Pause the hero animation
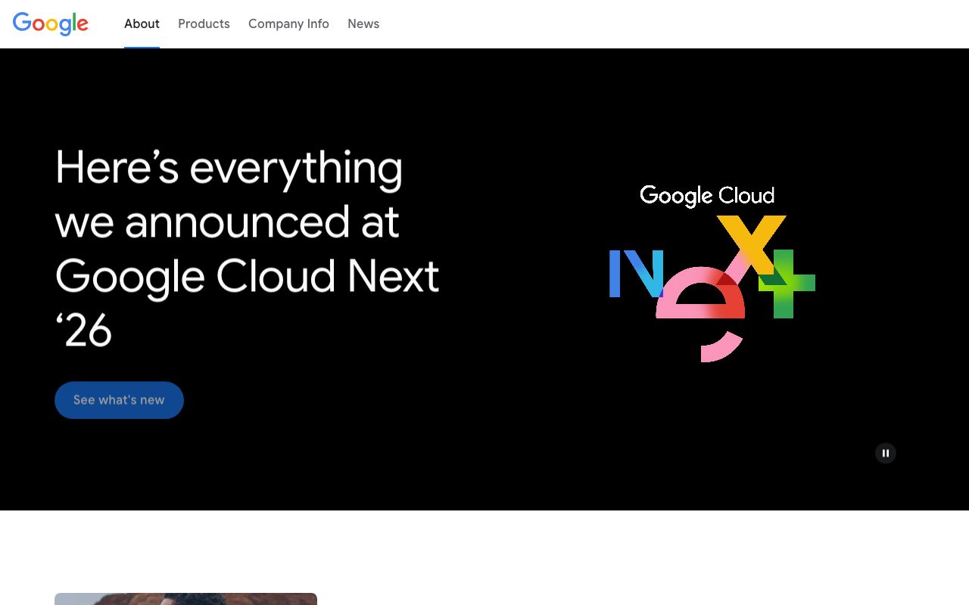The height and width of the screenshot is (605, 969). coord(886,453)
